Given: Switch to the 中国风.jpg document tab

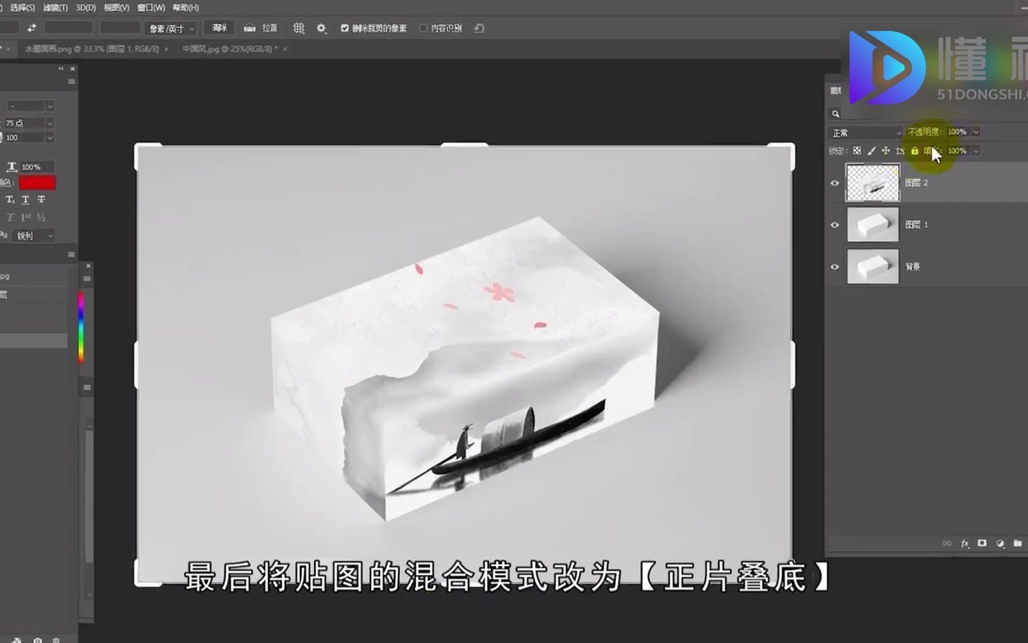Looking at the screenshot, I should (230, 49).
